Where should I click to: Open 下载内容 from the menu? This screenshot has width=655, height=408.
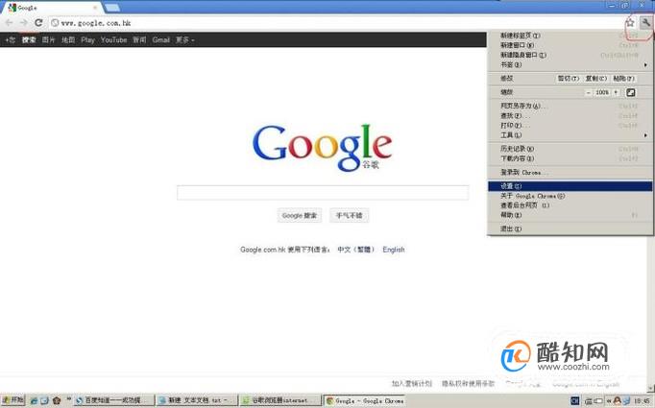(570, 158)
